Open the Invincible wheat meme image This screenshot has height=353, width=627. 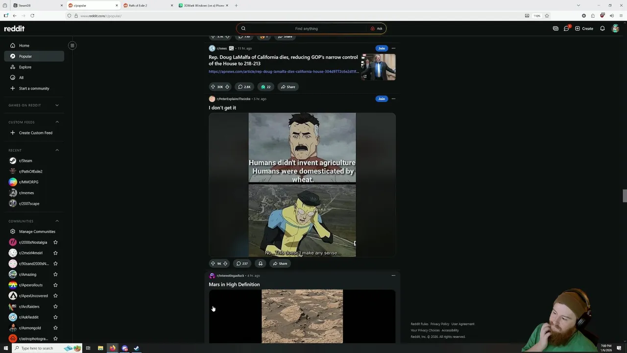[x=302, y=185]
